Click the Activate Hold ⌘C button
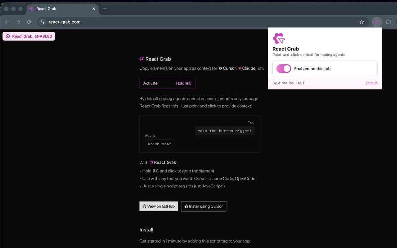Screen dimensions: 397x248 167,83
